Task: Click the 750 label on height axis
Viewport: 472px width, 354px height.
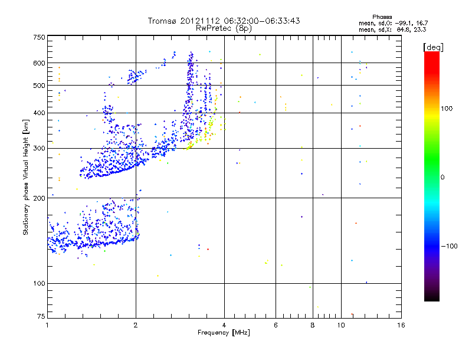Action: pos(39,37)
